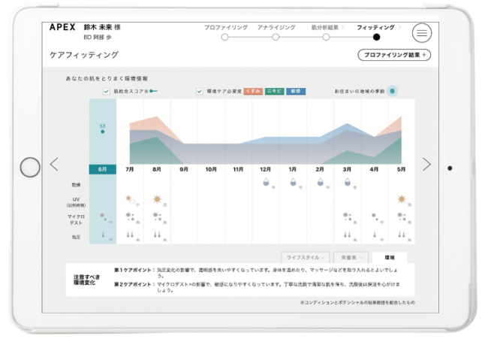Select the 11月 month label
The image size is (488, 342).
238,169
